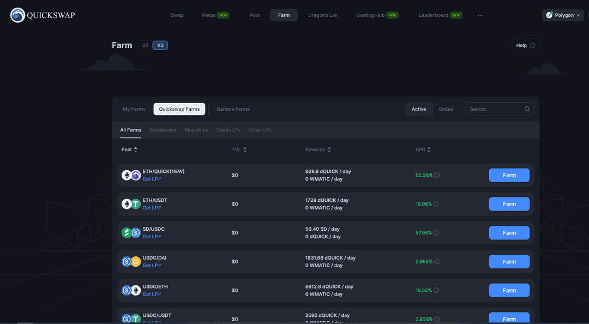Show Ended farms
The width and height of the screenshot is (589, 324).
(447, 109)
